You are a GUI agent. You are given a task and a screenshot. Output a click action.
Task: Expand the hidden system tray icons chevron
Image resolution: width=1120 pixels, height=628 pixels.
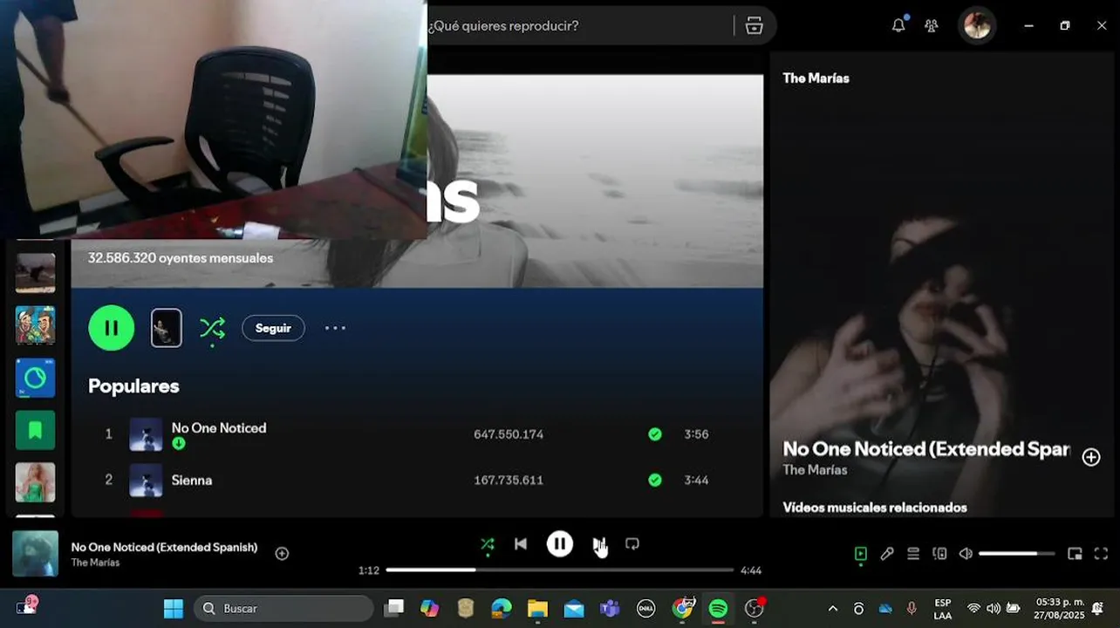[x=832, y=608]
